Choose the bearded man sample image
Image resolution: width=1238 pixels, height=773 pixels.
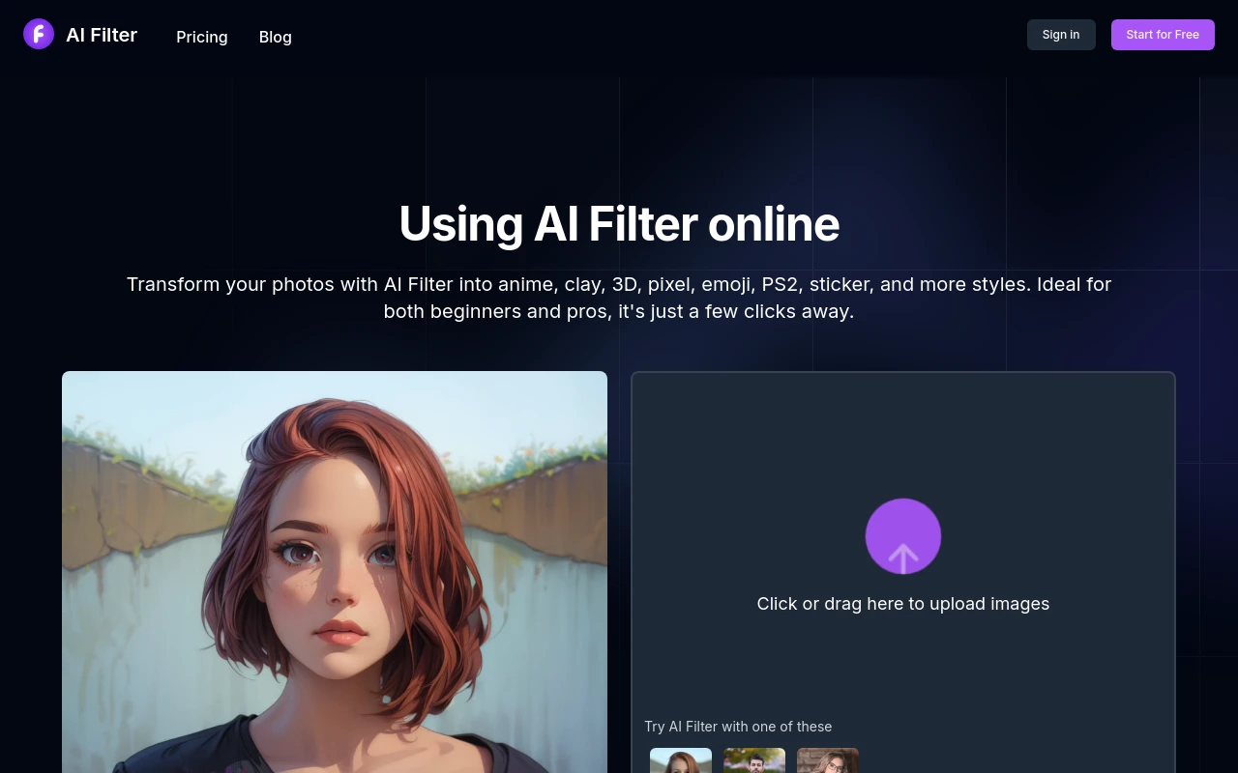coord(753,763)
